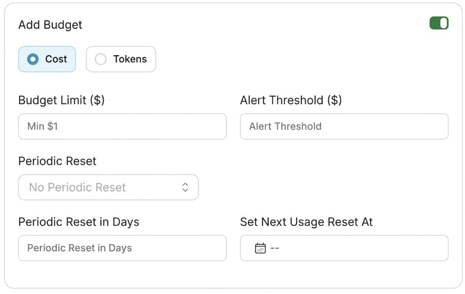The image size is (465, 294).
Task: Click the Cost radio circle indicator
Action: pyautogui.click(x=33, y=59)
